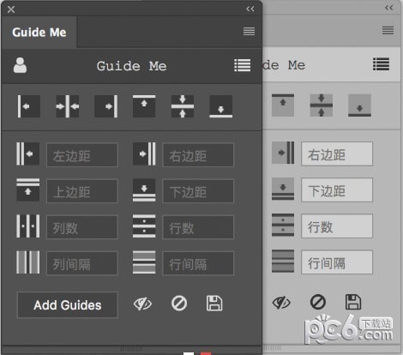Click bottom margin icon in light panel
The height and width of the screenshot is (355, 403).
(283, 189)
